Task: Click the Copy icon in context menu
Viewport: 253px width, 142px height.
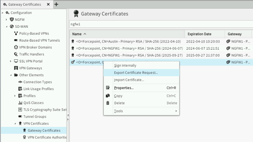Action: coord(108,96)
